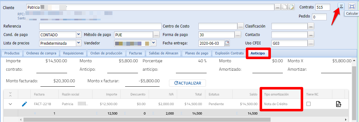Open the Requisiciones tab

click(x=73, y=53)
